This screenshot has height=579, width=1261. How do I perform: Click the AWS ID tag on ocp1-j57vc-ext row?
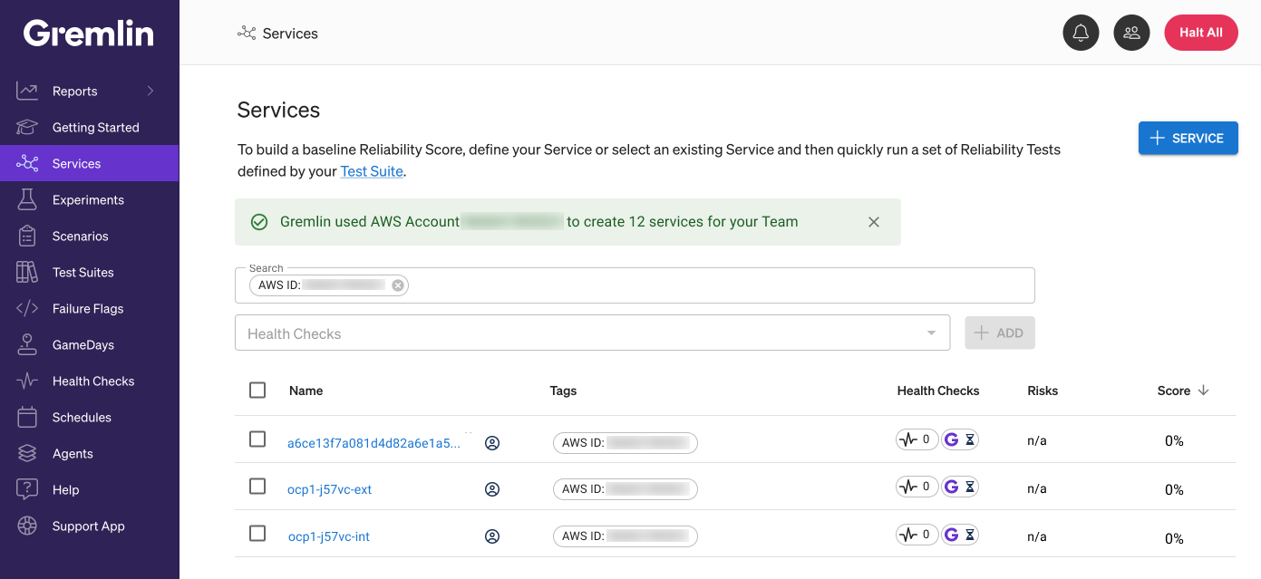click(x=626, y=489)
